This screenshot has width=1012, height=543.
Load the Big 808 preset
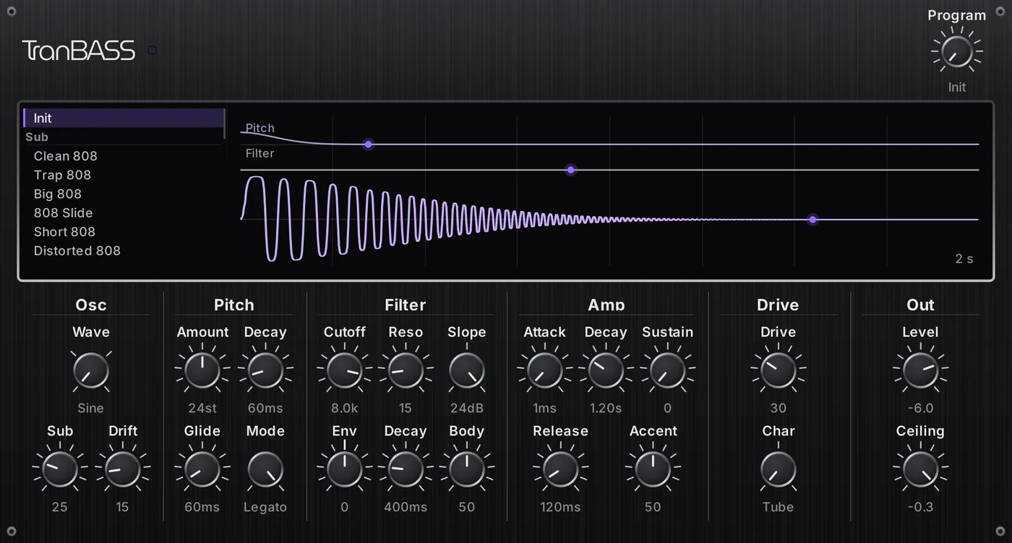click(124, 194)
